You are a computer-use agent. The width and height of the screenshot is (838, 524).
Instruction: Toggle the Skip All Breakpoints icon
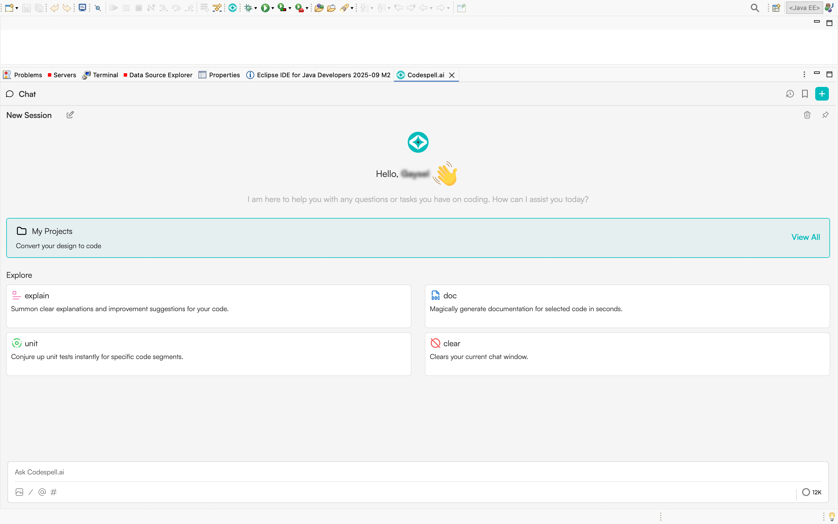pos(98,8)
